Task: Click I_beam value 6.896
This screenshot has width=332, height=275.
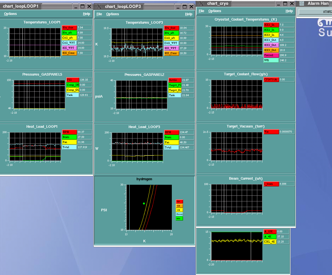Action: click(287, 184)
